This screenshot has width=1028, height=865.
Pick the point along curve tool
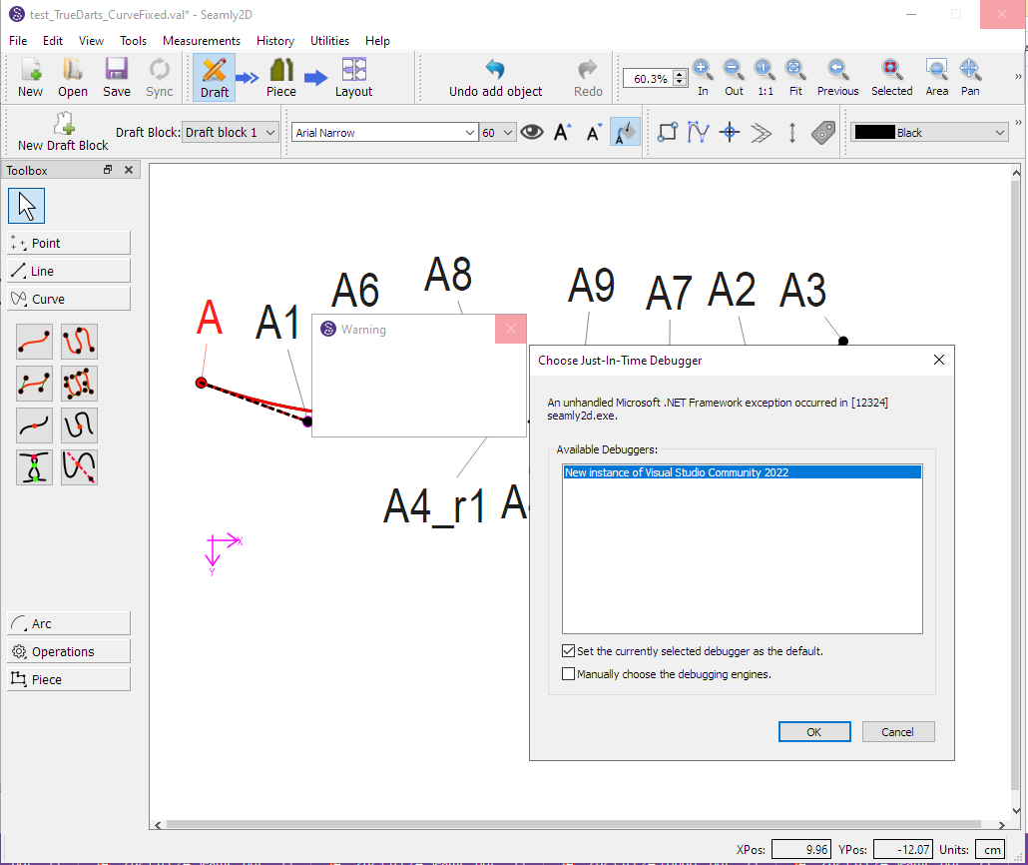tap(34, 425)
